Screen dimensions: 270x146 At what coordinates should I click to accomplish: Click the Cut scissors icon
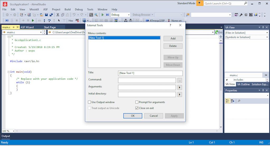(x=58, y=15)
